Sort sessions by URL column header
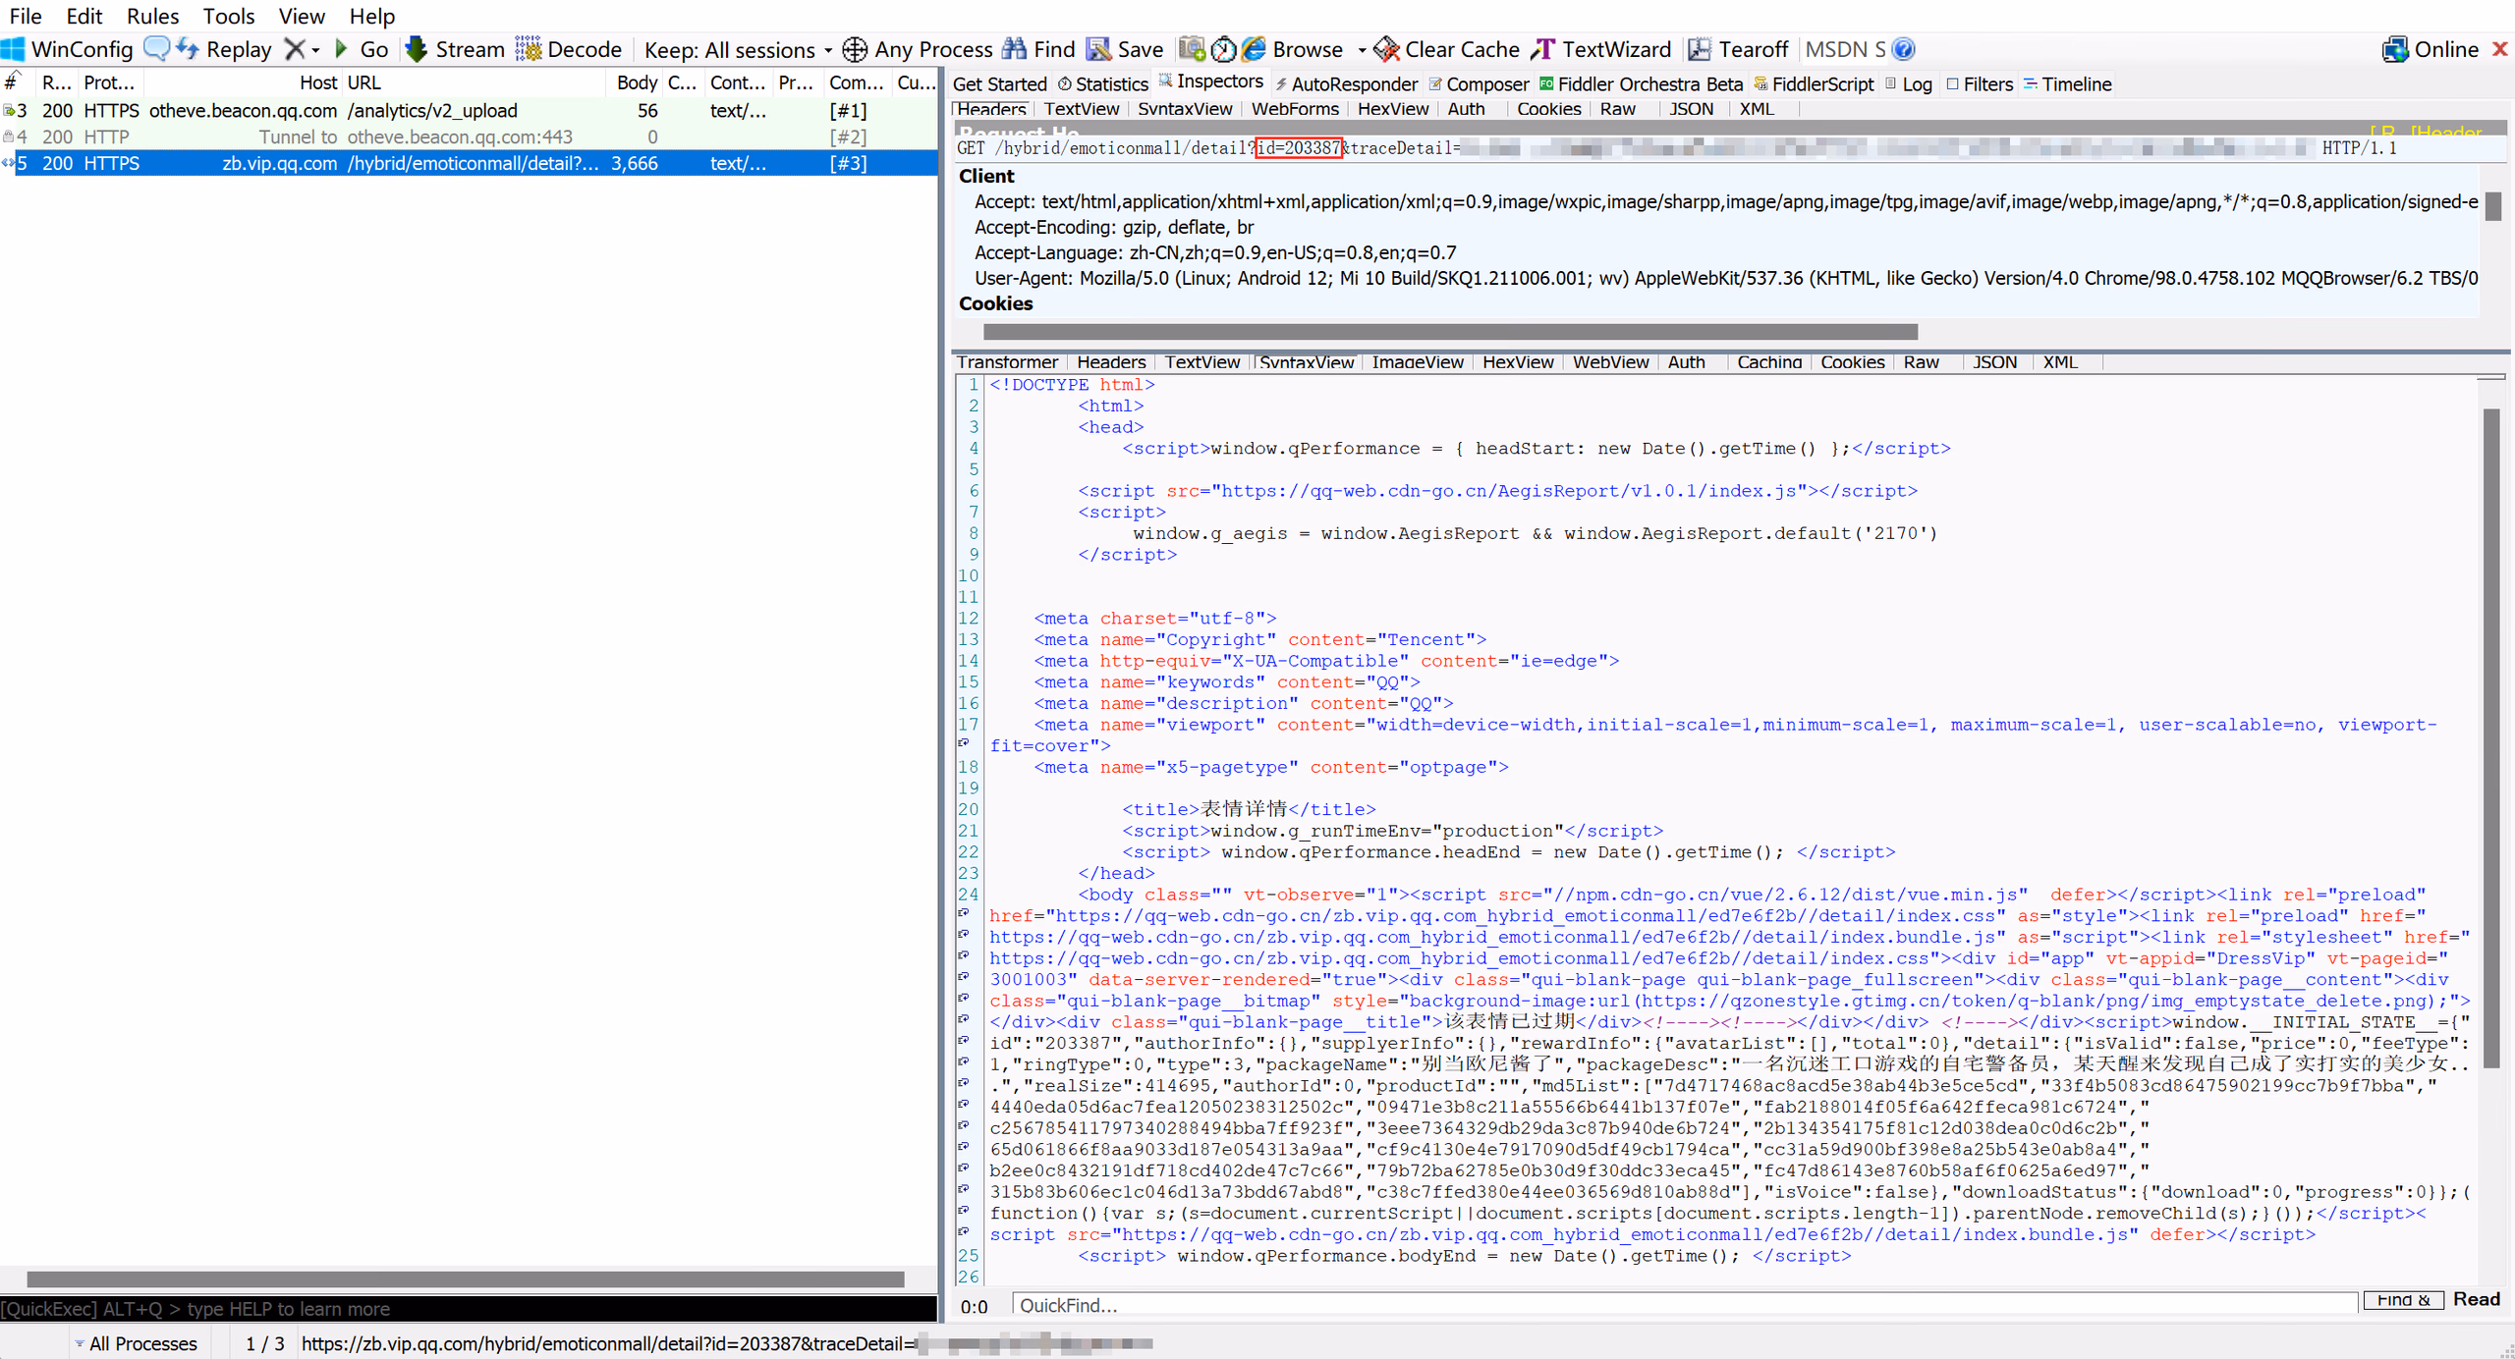 point(475,83)
